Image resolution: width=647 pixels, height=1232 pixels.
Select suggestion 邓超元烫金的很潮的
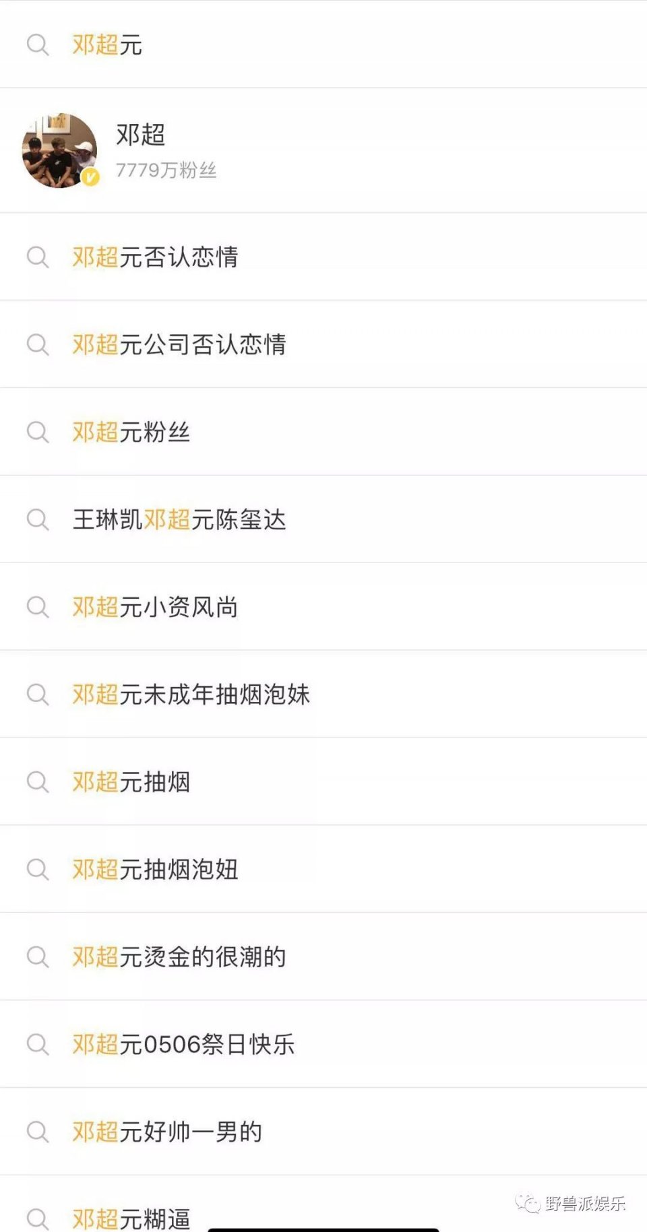click(x=323, y=957)
